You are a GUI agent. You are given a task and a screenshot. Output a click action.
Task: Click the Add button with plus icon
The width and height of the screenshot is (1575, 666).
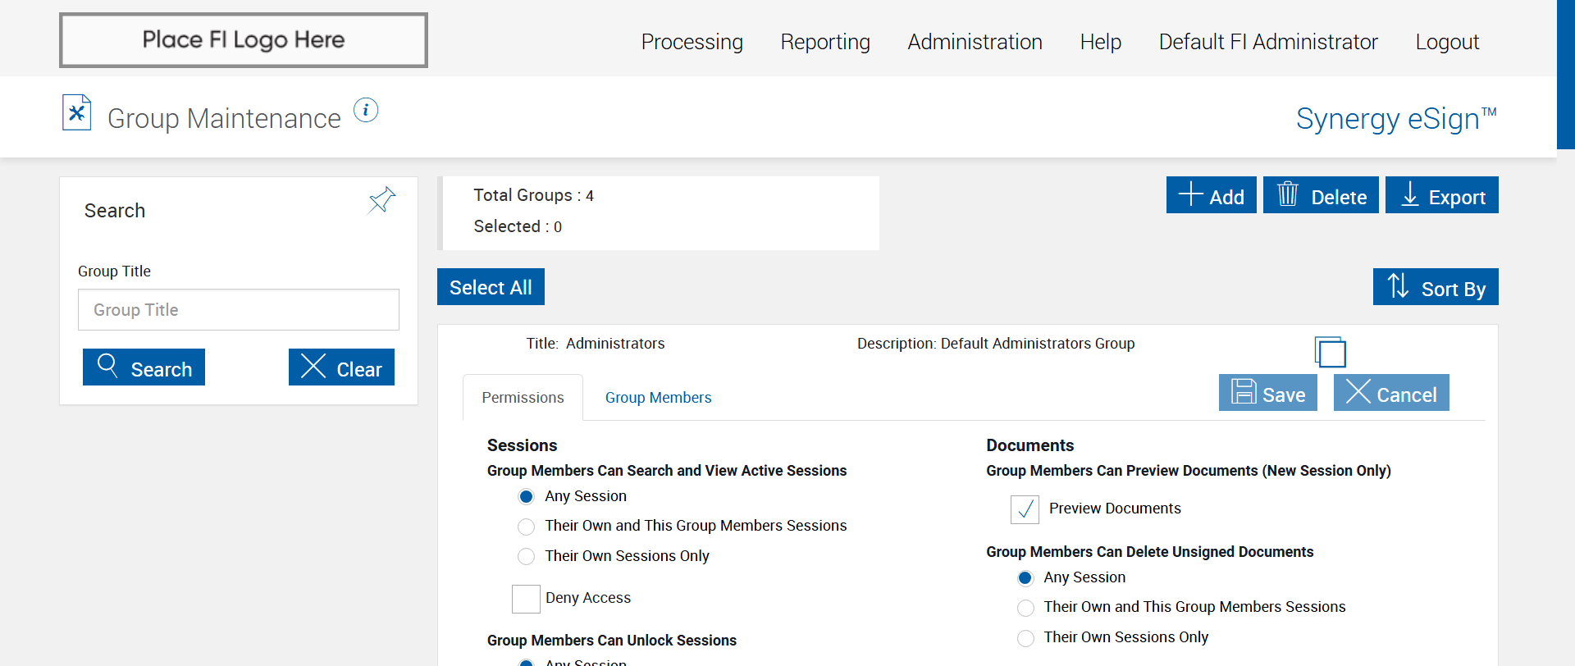(x=1211, y=195)
